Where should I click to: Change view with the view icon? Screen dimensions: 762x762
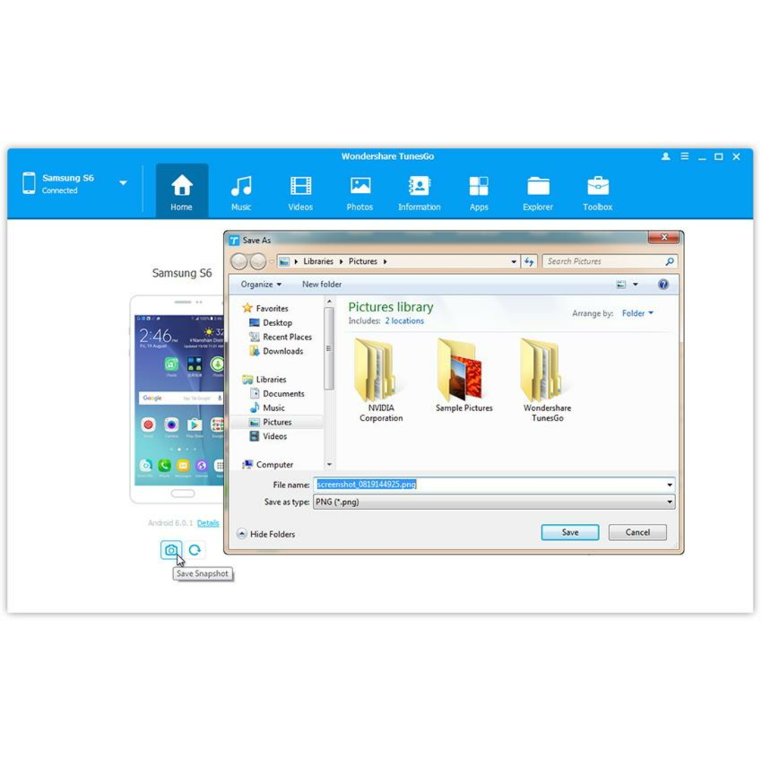(x=621, y=285)
